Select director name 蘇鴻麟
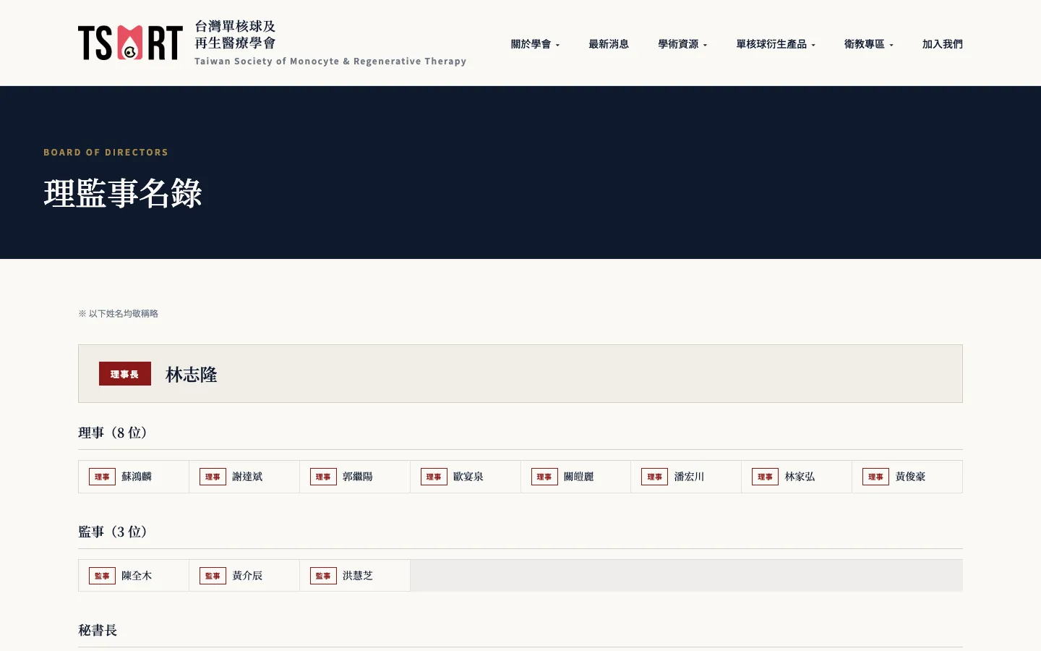This screenshot has width=1041, height=651. pos(137,477)
